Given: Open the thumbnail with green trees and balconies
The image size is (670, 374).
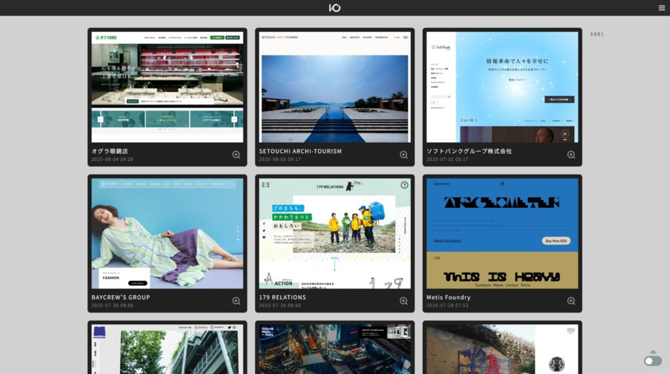Looking at the screenshot, I should click(x=167, y=349).
